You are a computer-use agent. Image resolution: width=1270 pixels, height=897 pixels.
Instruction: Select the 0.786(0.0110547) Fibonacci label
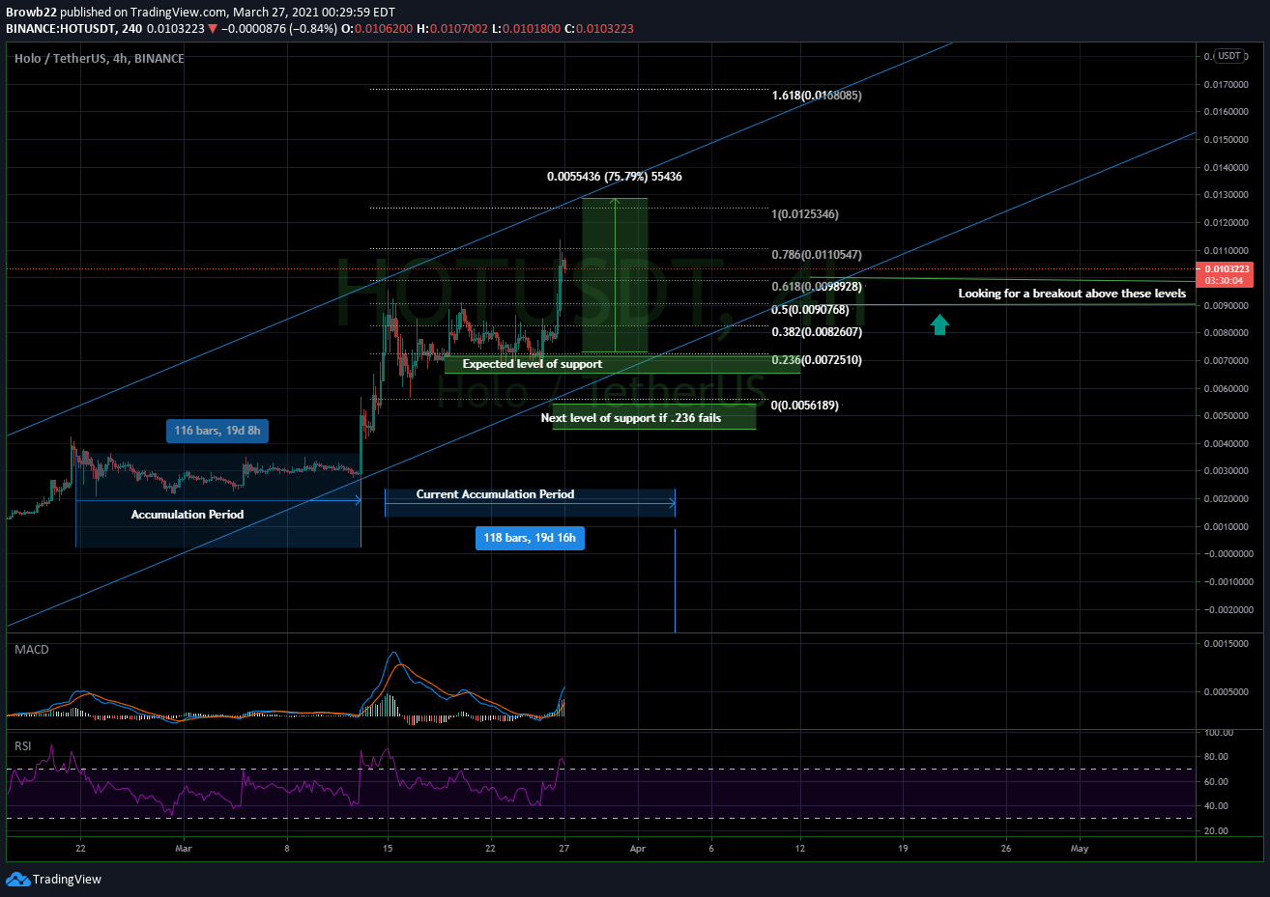point(817,255)
